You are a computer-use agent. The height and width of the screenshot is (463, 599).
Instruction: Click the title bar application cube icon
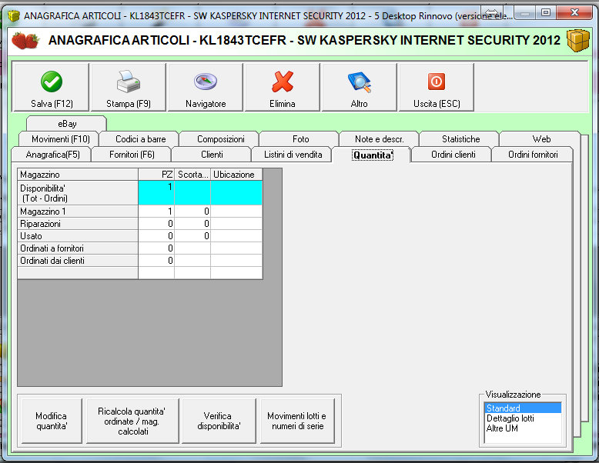[14, 15]
